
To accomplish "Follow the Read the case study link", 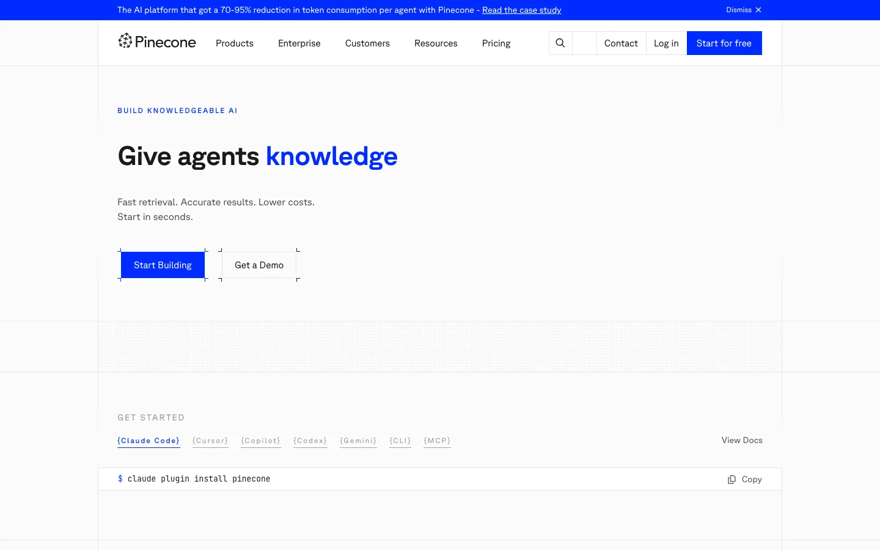I will pos(522,10).
